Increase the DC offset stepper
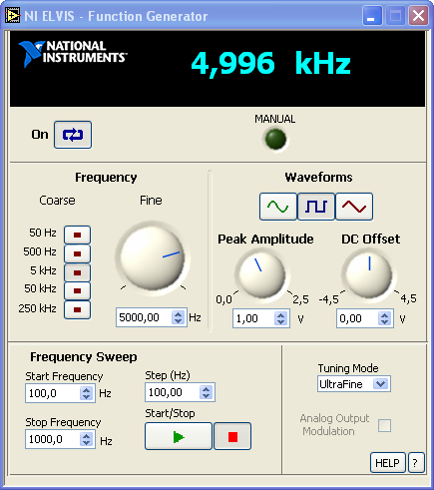The image size is (434, 490). tap(385, 315)
